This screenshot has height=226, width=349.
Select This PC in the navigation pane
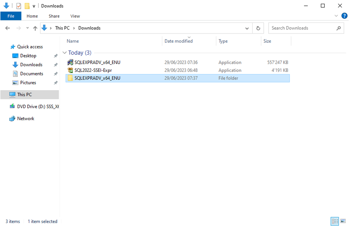pyautogui.click(x=30, y=95)
